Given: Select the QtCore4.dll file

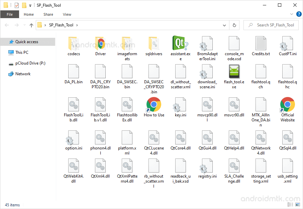Looking at the screenshot, I should click(180, 137).
